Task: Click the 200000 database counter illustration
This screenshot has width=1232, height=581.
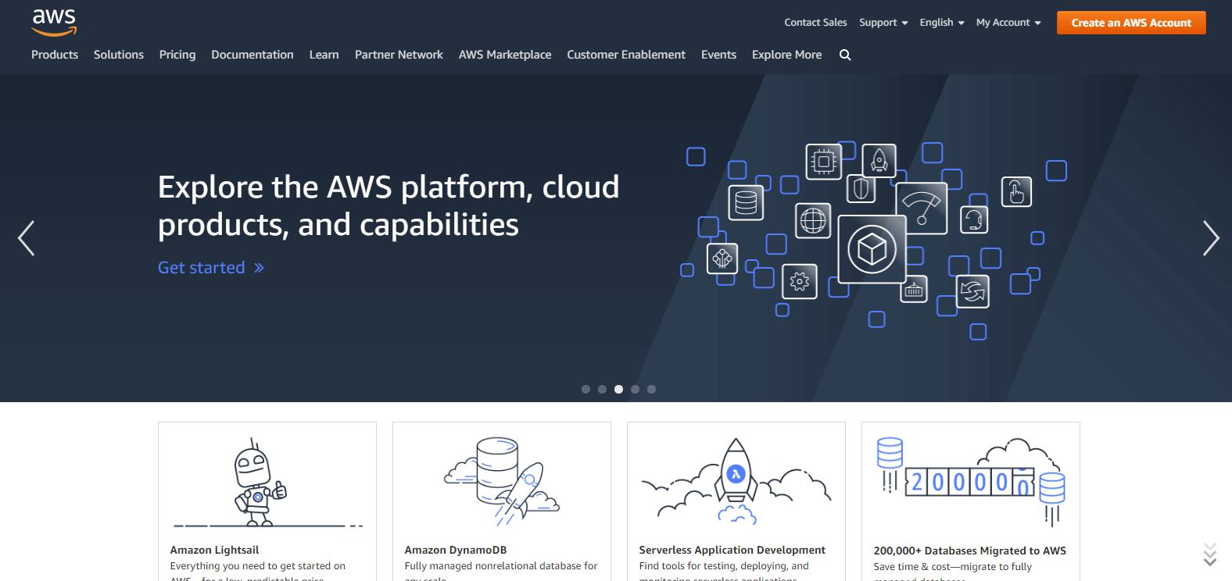Action: pos(971,480)
